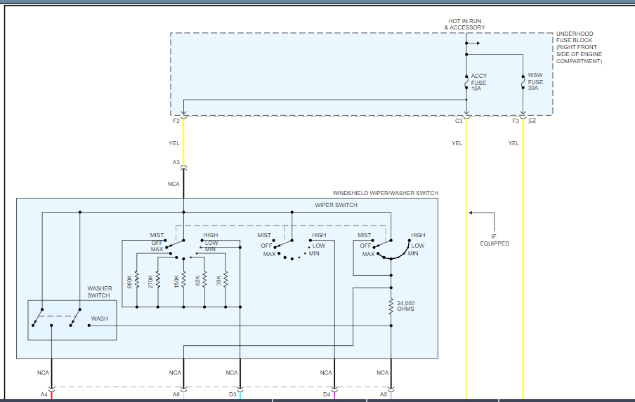Click the D4 connector pin label
This screenshot has width=635, height=402.
pyautogui.click(x=327, y=395)
